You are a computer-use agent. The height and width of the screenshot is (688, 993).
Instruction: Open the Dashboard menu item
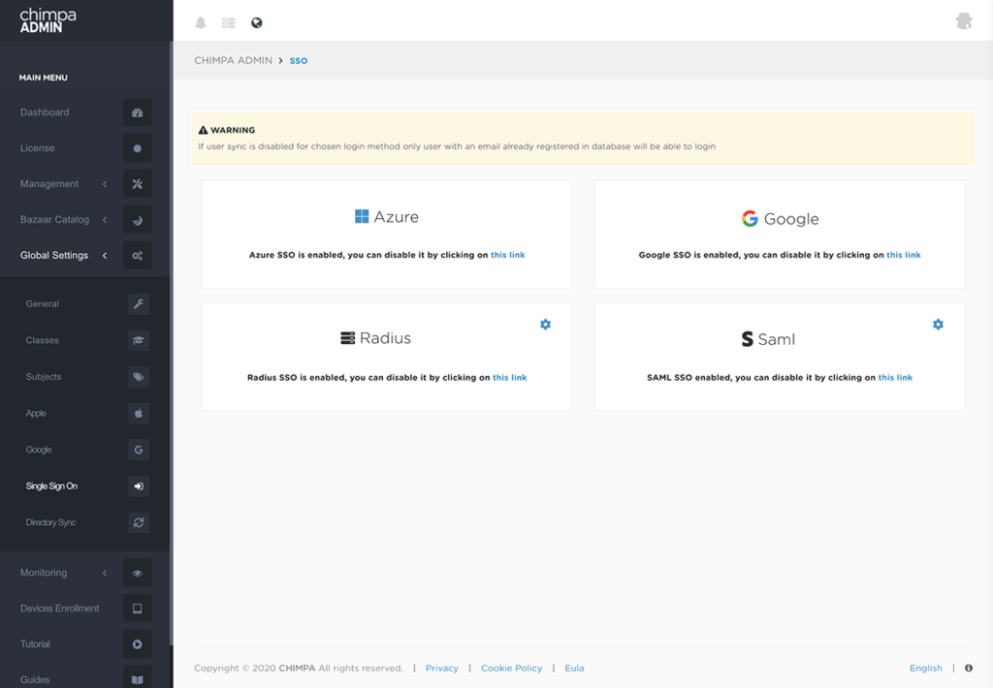[x=45, y=112]
